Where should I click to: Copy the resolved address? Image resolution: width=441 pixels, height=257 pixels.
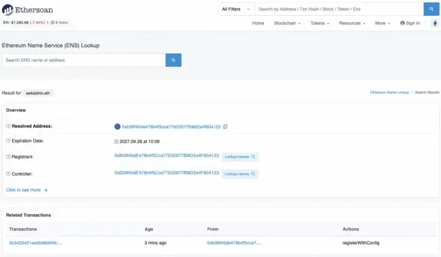[x=225, y=127]
